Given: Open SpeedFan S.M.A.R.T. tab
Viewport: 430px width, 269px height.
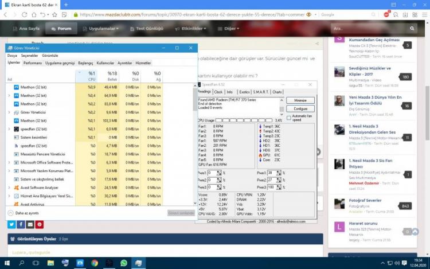Looking at the screenshot, I should coord(260,92).
